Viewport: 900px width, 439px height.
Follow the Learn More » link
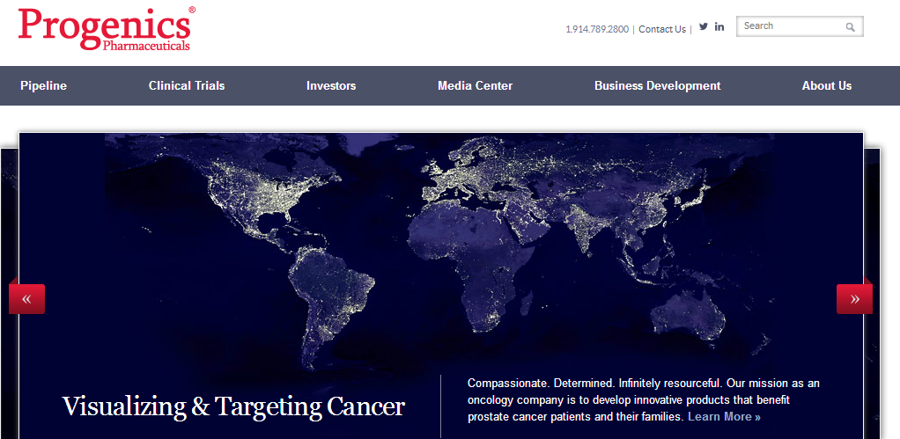pyautogui.click(x=725, y=417)
